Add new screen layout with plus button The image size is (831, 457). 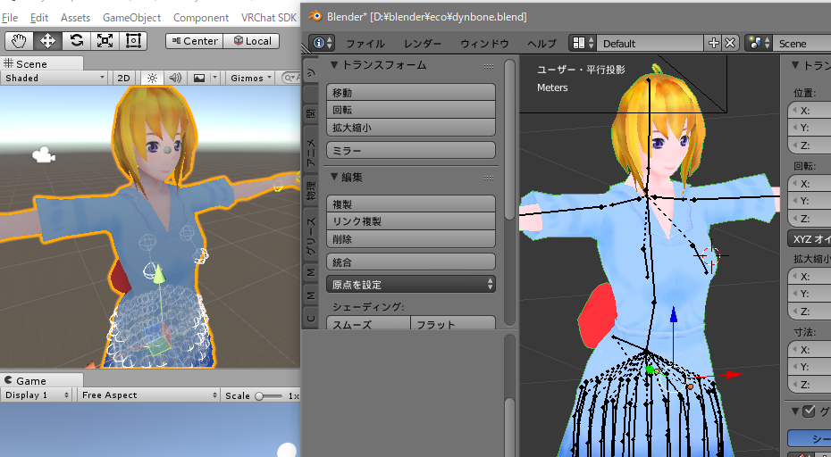point(713,43)
